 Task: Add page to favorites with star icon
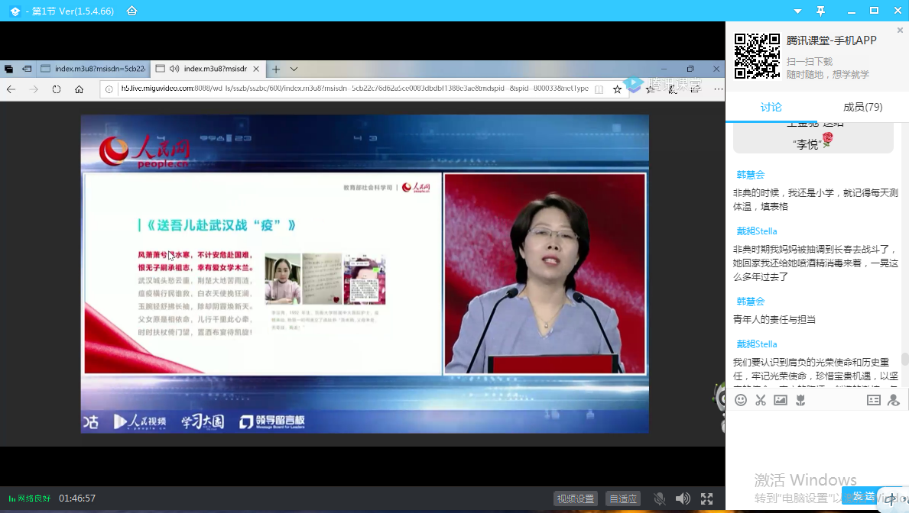click(x=618, y=89)
